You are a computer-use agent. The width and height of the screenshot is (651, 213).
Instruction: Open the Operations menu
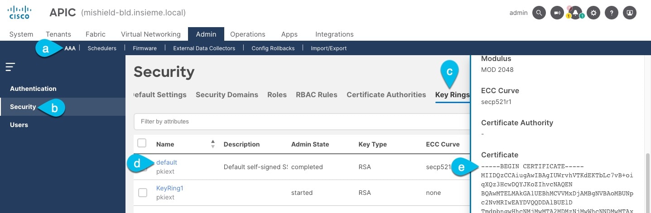(248, 34)
